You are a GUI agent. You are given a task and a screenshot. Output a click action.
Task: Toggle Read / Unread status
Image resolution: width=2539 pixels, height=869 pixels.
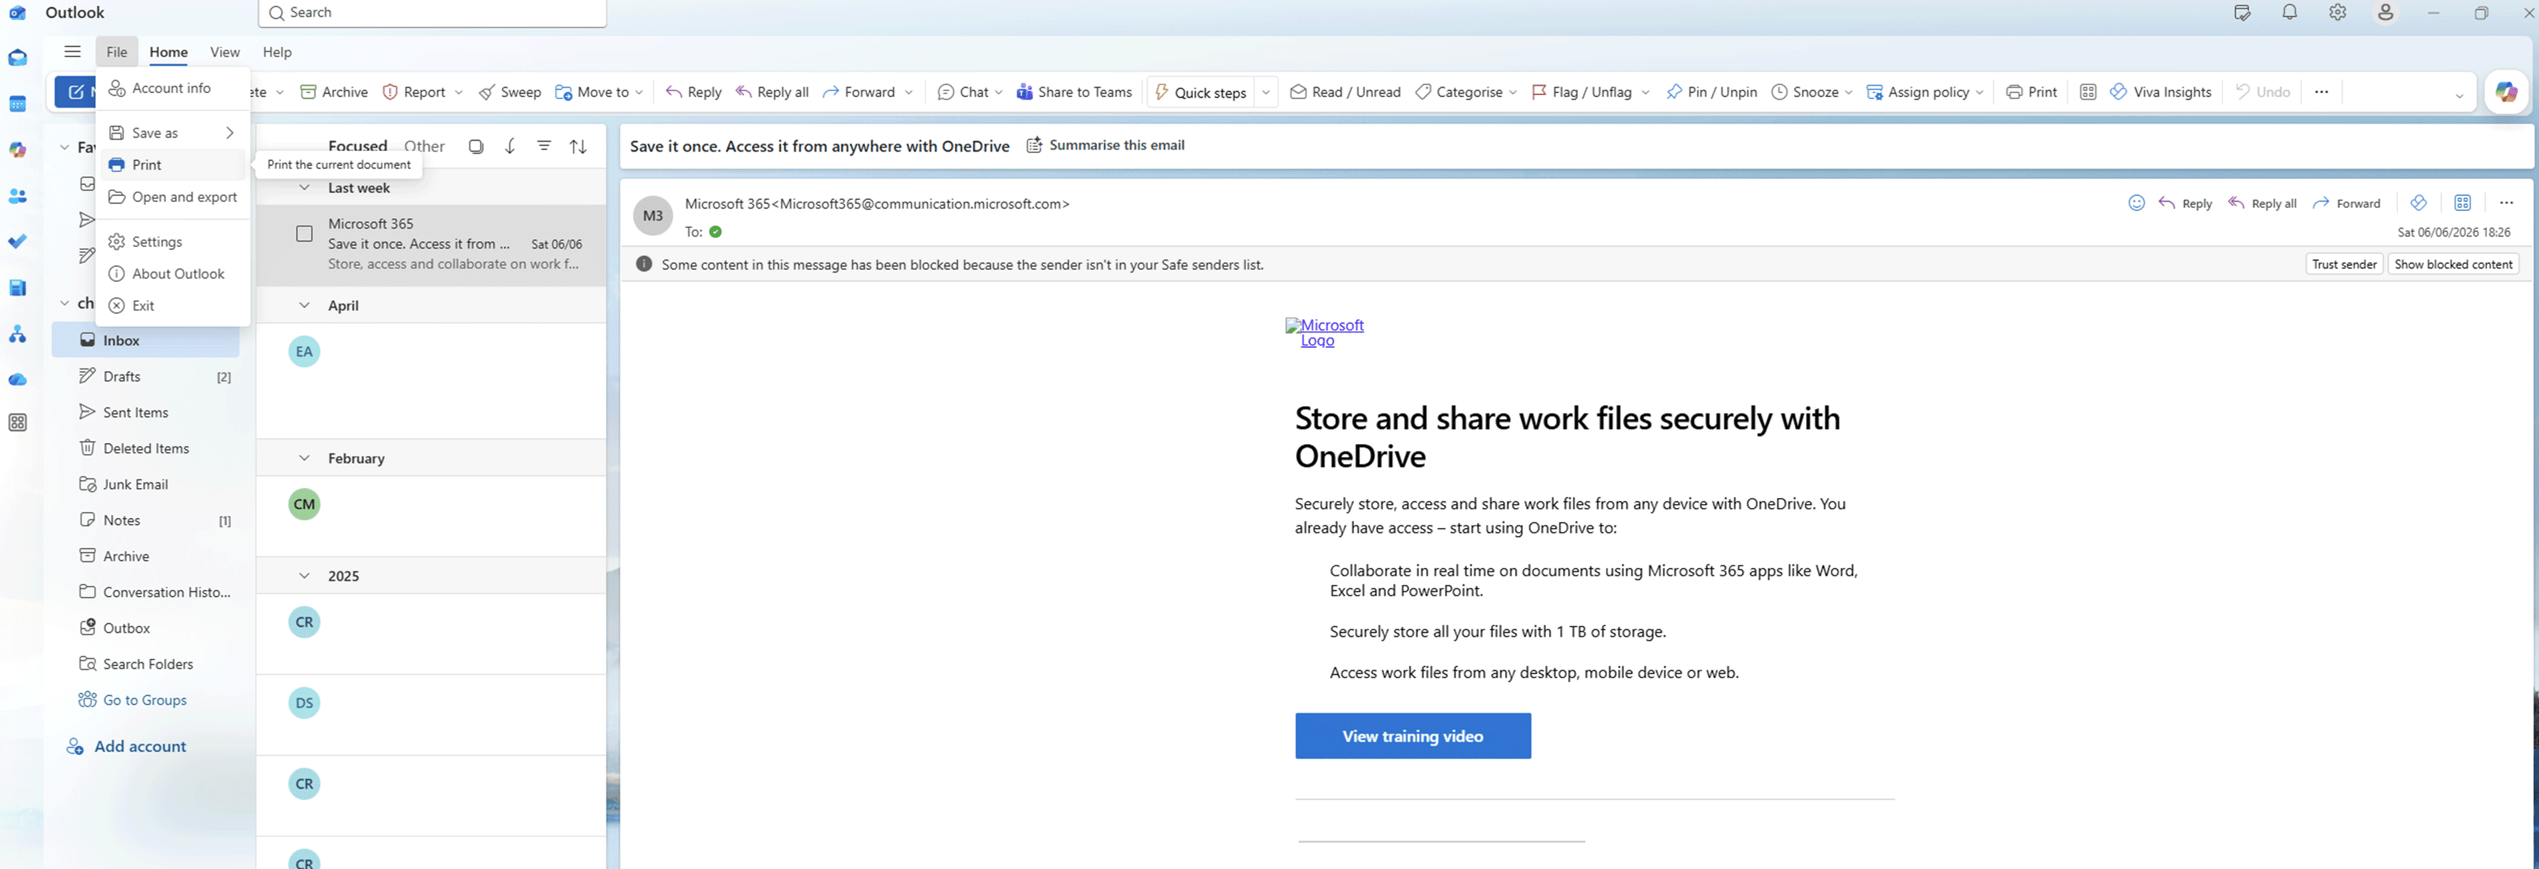coord(1345,92)
